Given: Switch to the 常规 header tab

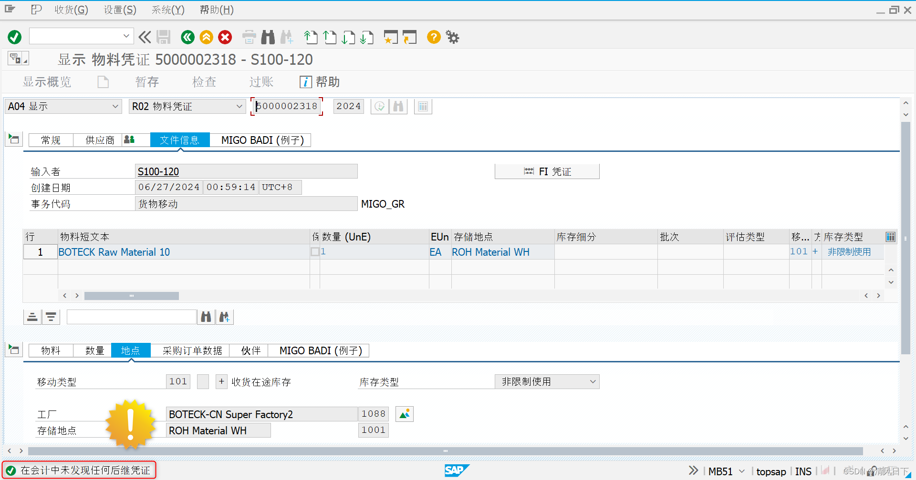Looking at the screenshot, I should click(x=51, y=140).
